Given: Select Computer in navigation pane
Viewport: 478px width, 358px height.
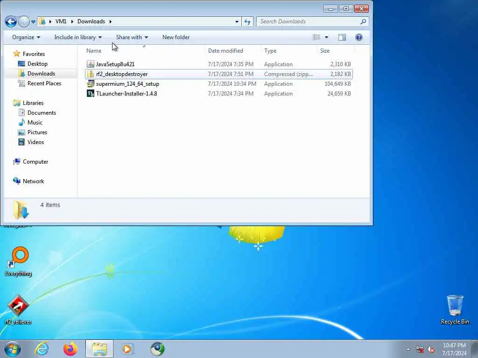Looking at the screenshot, I should point(35,162).
